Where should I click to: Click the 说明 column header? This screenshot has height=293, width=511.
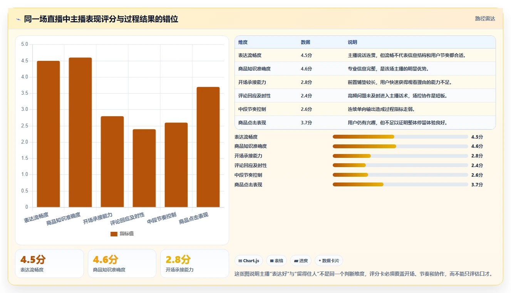[x=352, y=42]
